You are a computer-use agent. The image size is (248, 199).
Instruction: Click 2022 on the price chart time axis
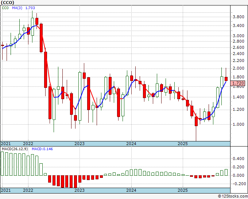point(28,144)
